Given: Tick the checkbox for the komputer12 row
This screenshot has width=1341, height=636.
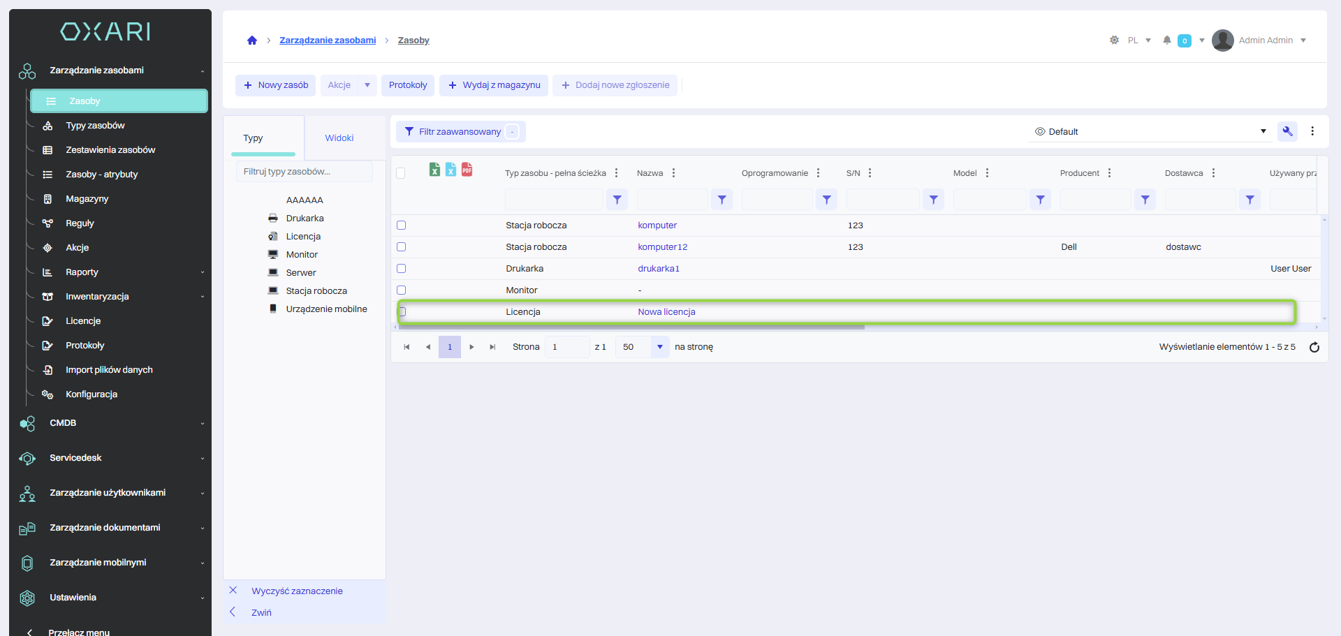Looking at the screenshot, I should (x=402, y=247).
